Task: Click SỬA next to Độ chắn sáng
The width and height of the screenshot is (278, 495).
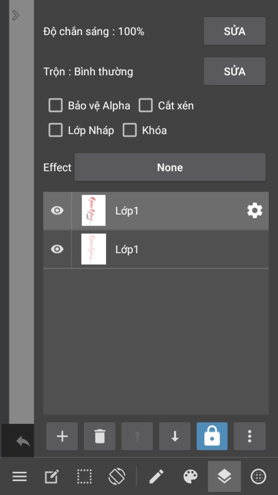Action: (235, 31)
